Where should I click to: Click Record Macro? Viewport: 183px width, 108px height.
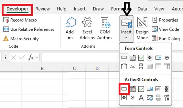pyautogui.click(x=20, y=20)
